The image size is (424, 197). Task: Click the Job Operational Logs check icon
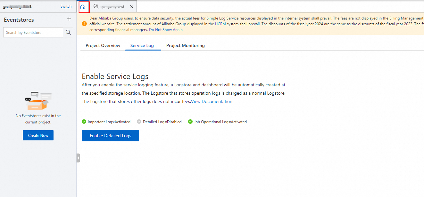tap(190, 122)
